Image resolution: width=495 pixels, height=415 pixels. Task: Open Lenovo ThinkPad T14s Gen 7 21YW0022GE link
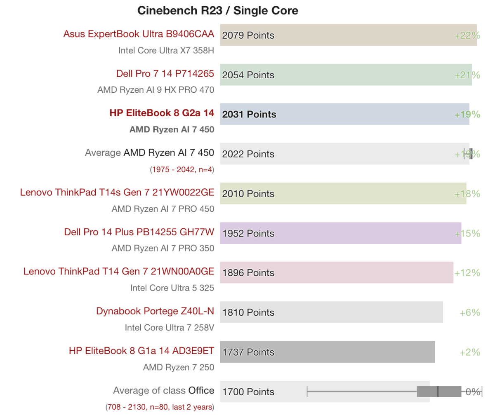(117, 192)
